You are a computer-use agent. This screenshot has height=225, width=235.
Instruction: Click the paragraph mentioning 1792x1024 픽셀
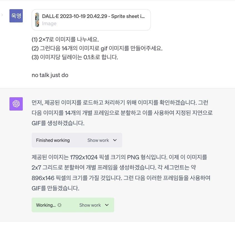tap(119, 158)
